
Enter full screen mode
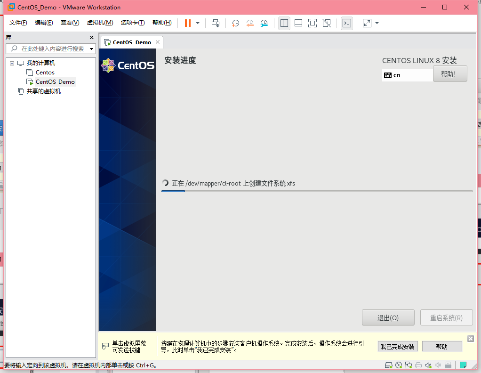point(313,23)
